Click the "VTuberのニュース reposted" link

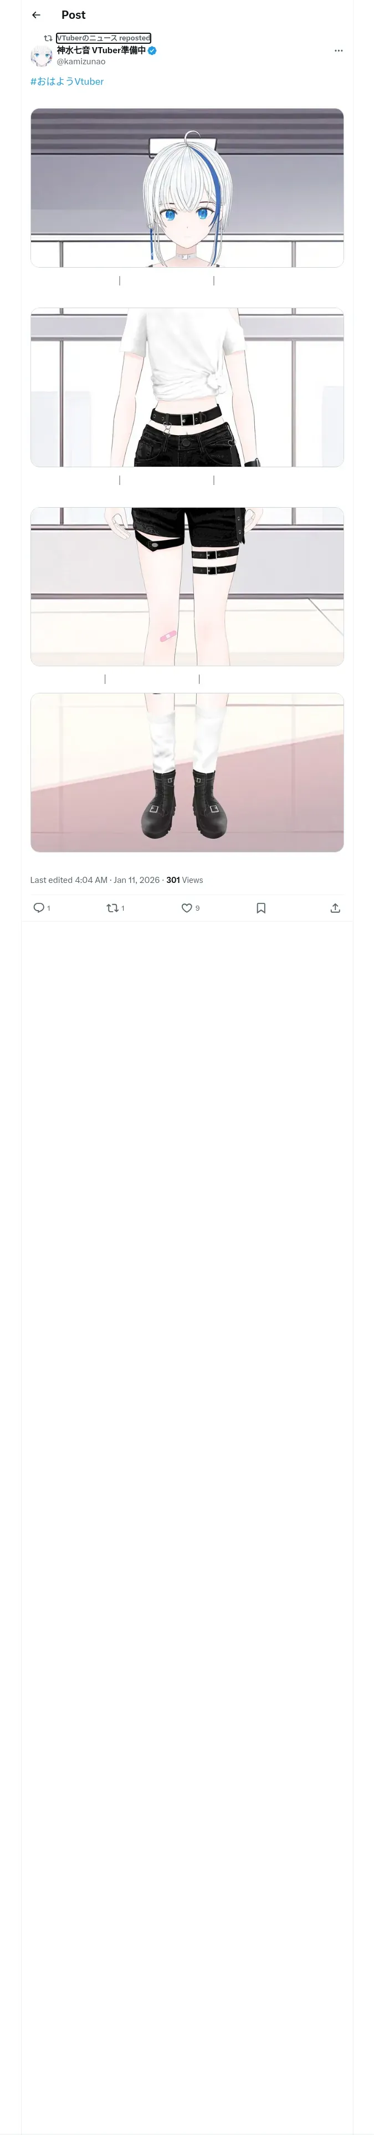pyautogui.click(x=104, y=38)
